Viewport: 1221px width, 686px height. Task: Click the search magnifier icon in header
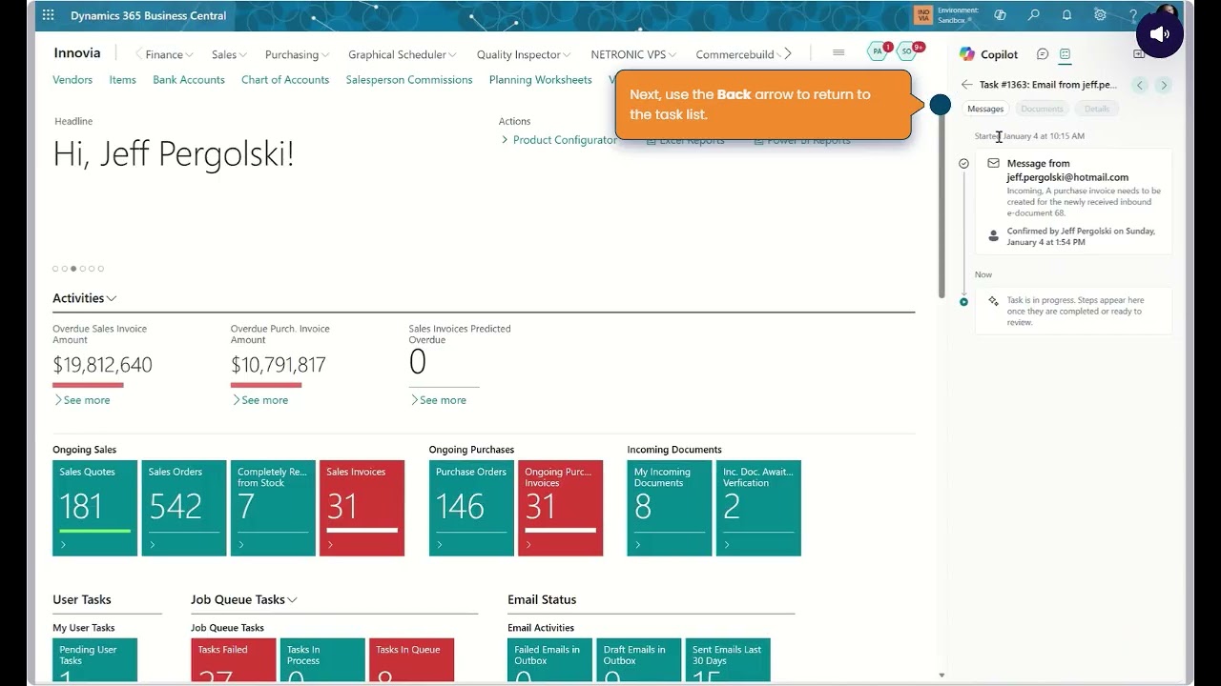click(1033, 15)
